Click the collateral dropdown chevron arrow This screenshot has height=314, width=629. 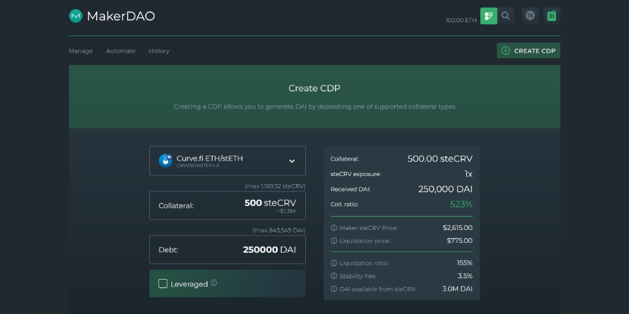click(x=292, y=161)
